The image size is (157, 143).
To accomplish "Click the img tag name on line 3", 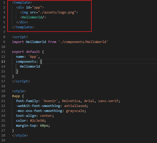I will pos(25,12).
